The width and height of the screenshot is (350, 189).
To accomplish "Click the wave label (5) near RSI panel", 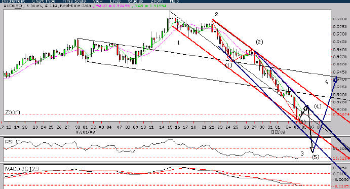I will point(316,157).
